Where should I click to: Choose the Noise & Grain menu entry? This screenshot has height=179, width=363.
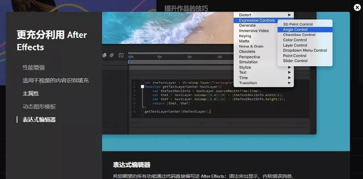tap(251, 46)
